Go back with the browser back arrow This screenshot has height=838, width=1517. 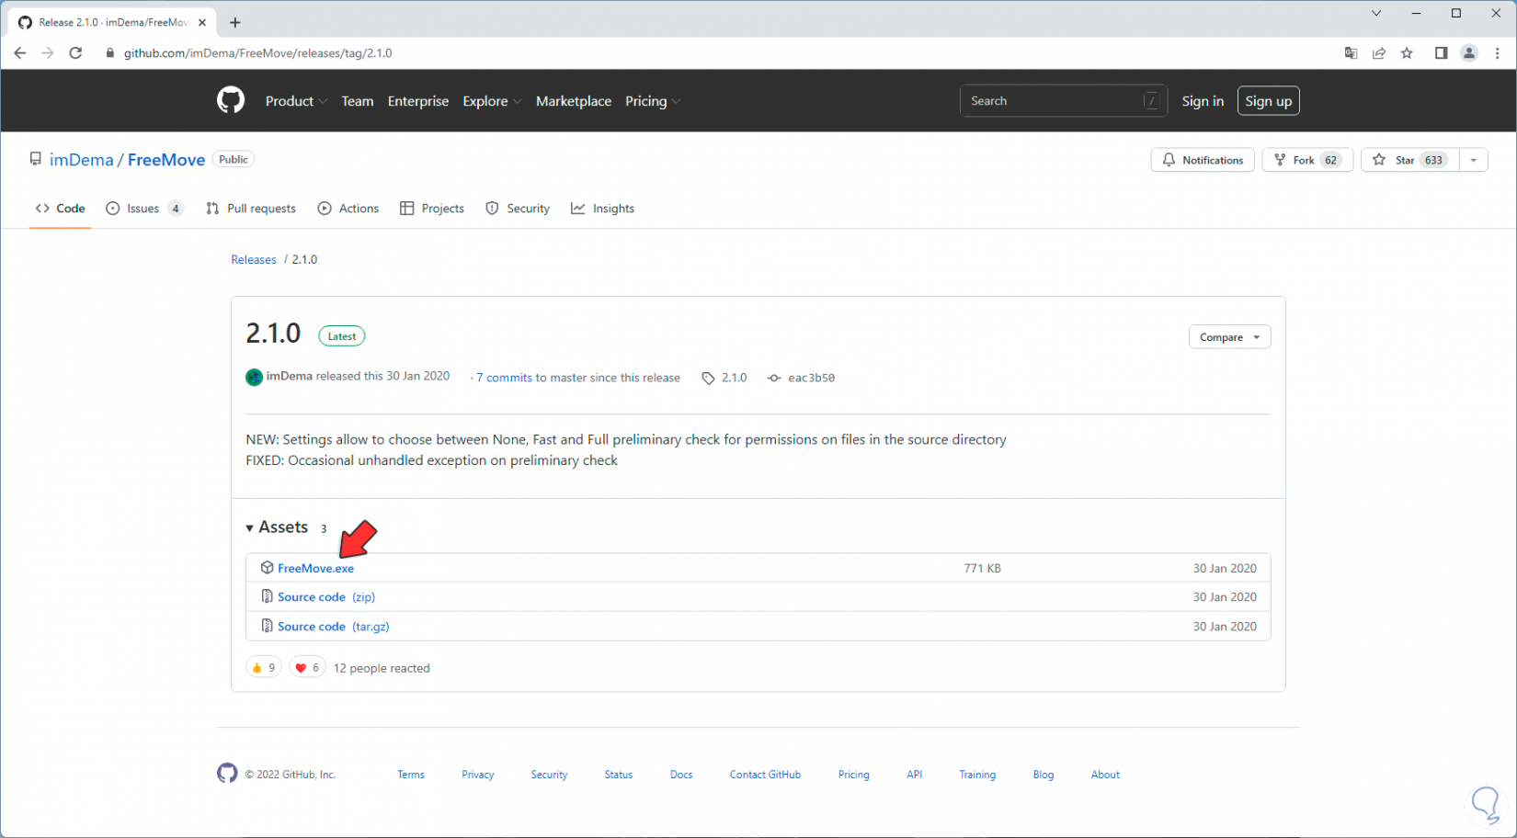20,53
